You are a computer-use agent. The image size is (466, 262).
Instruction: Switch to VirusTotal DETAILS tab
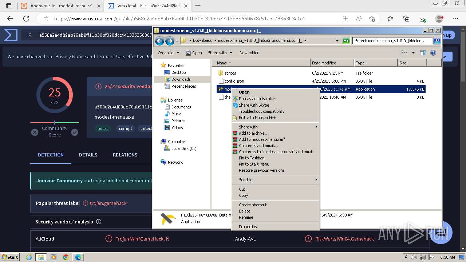(x=88, y=155)
